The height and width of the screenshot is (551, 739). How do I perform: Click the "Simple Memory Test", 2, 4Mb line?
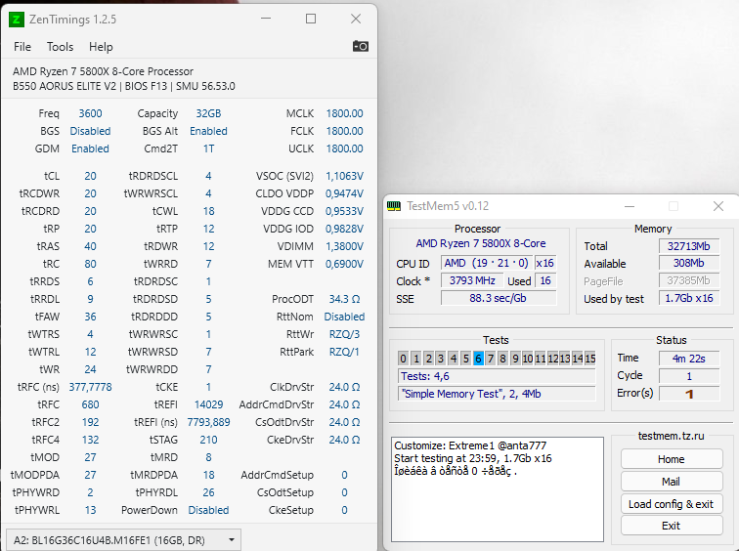point(497,394)
